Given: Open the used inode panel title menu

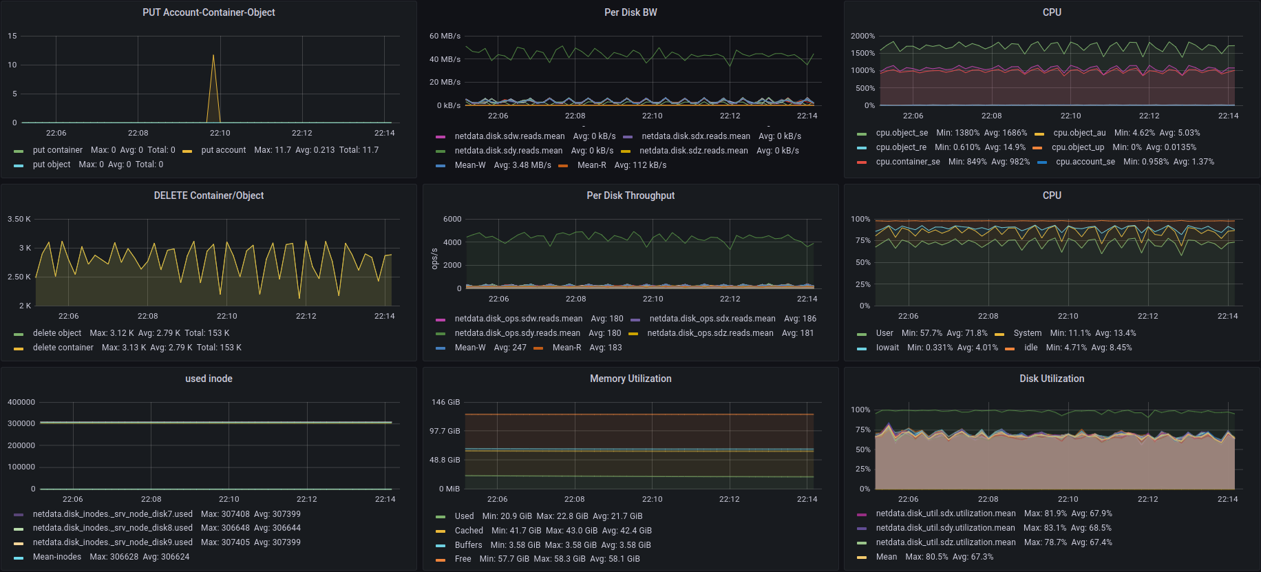Looking at the screenshot, I should tap(209, 379).
